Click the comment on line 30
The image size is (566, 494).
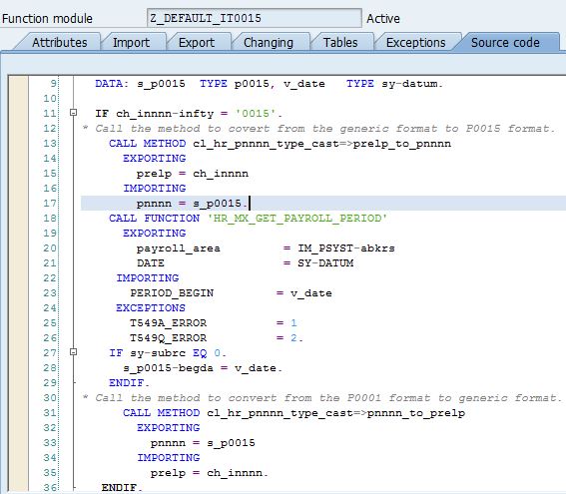[x=322, y=398]
